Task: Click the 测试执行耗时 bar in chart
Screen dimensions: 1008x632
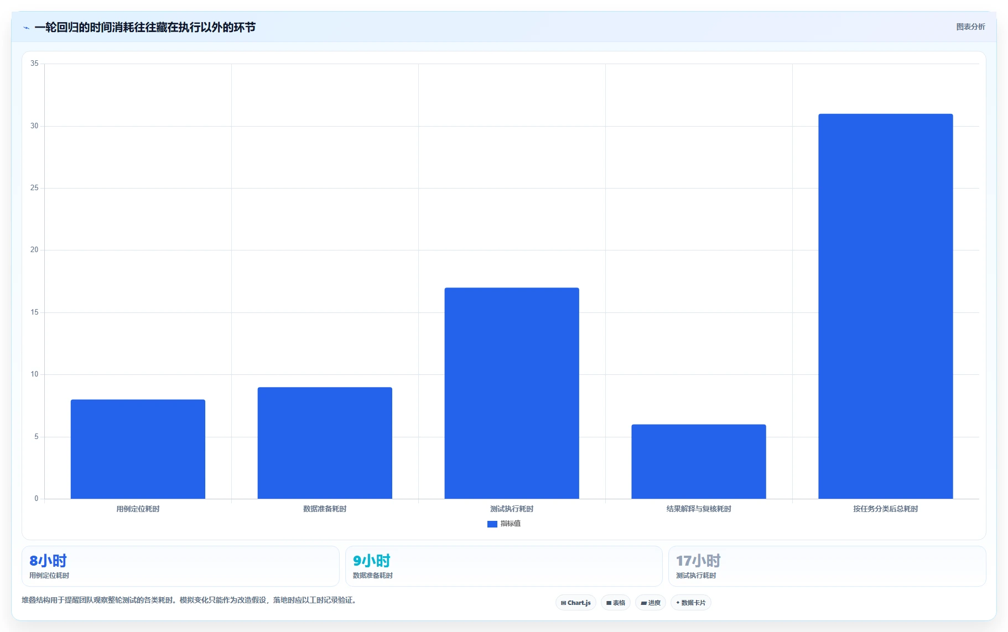Action: [x=512, y=393]
